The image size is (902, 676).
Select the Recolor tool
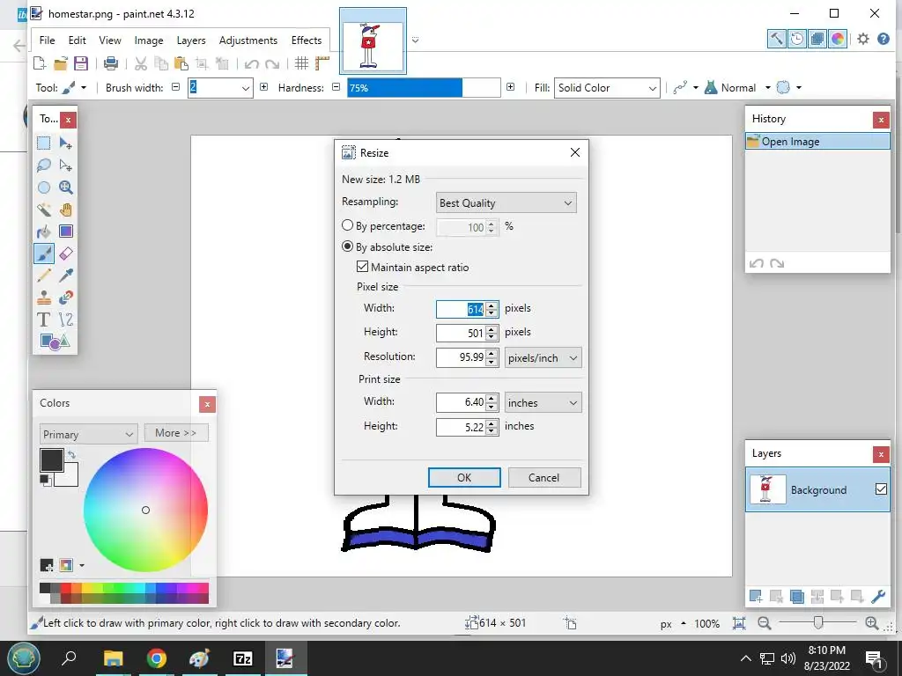(65, 298)
